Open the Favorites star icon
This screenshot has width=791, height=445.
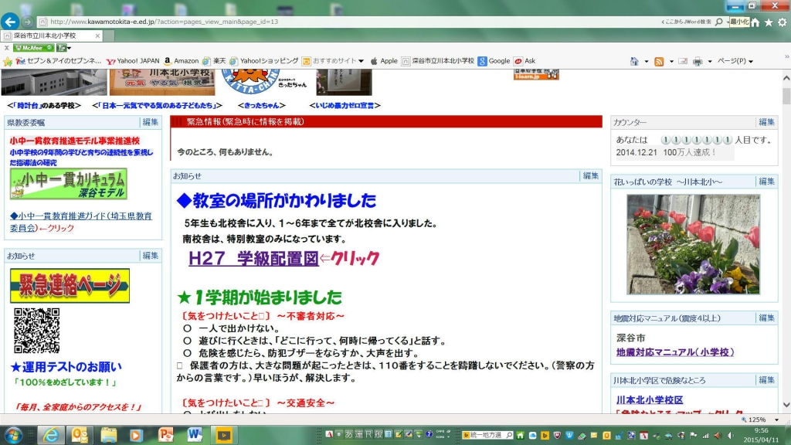(x=769, y=22)
